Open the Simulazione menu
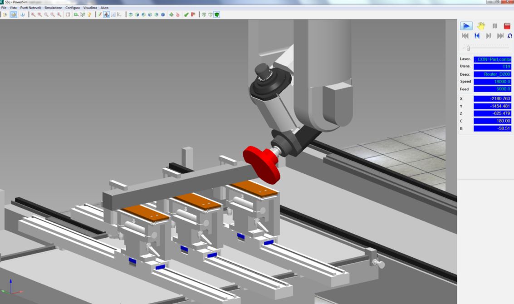 pyautogui.click(x=53, y=8)
